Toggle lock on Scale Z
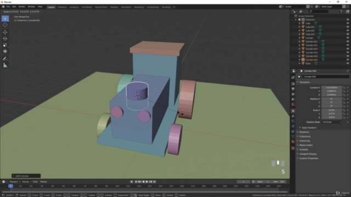This screenshot has height=197, width=351. [x=344, y=117]
